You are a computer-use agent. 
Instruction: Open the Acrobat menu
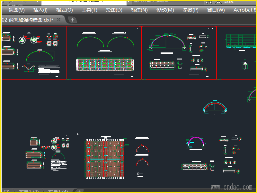point(244,10)
